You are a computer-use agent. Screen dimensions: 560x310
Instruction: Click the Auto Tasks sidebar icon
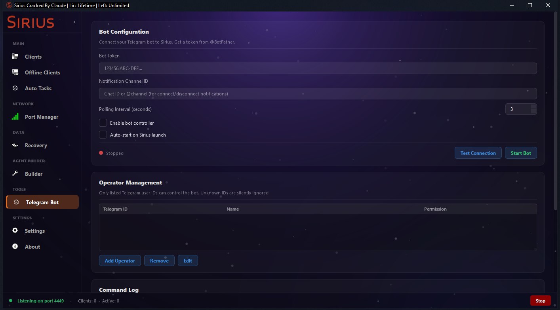coord(15,88)
